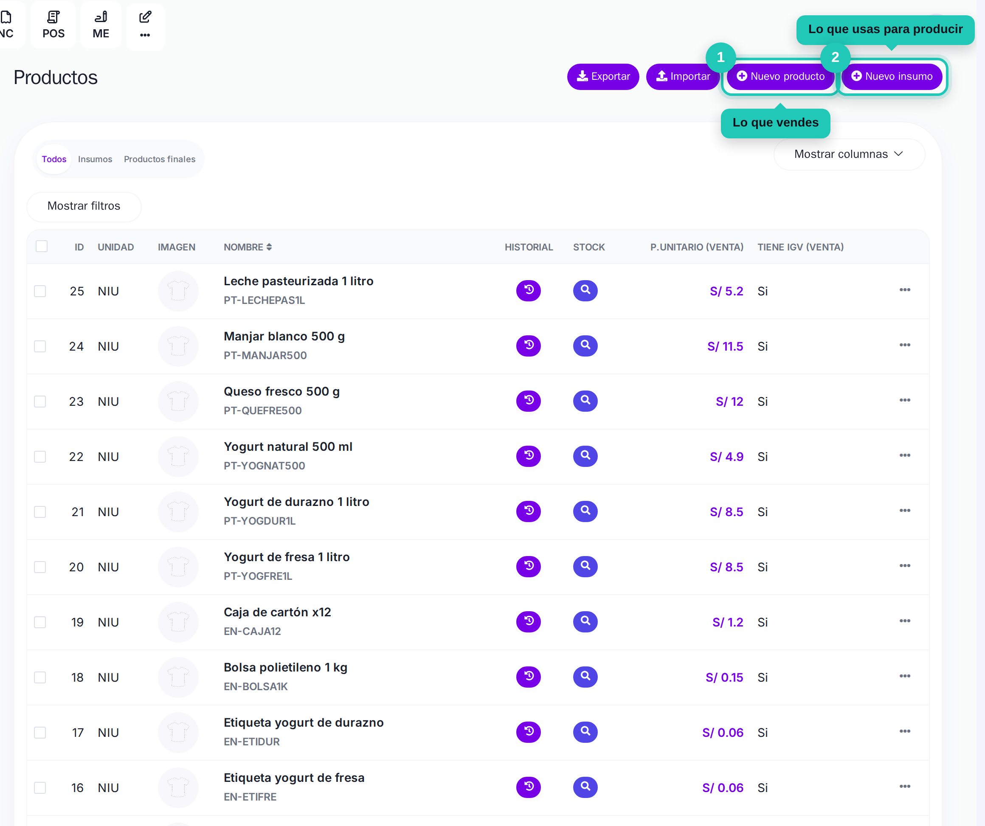View stock of Etiqueta yogurt de durazno
The width and height of the screenshot is (985, 826).
pos(585,732)
